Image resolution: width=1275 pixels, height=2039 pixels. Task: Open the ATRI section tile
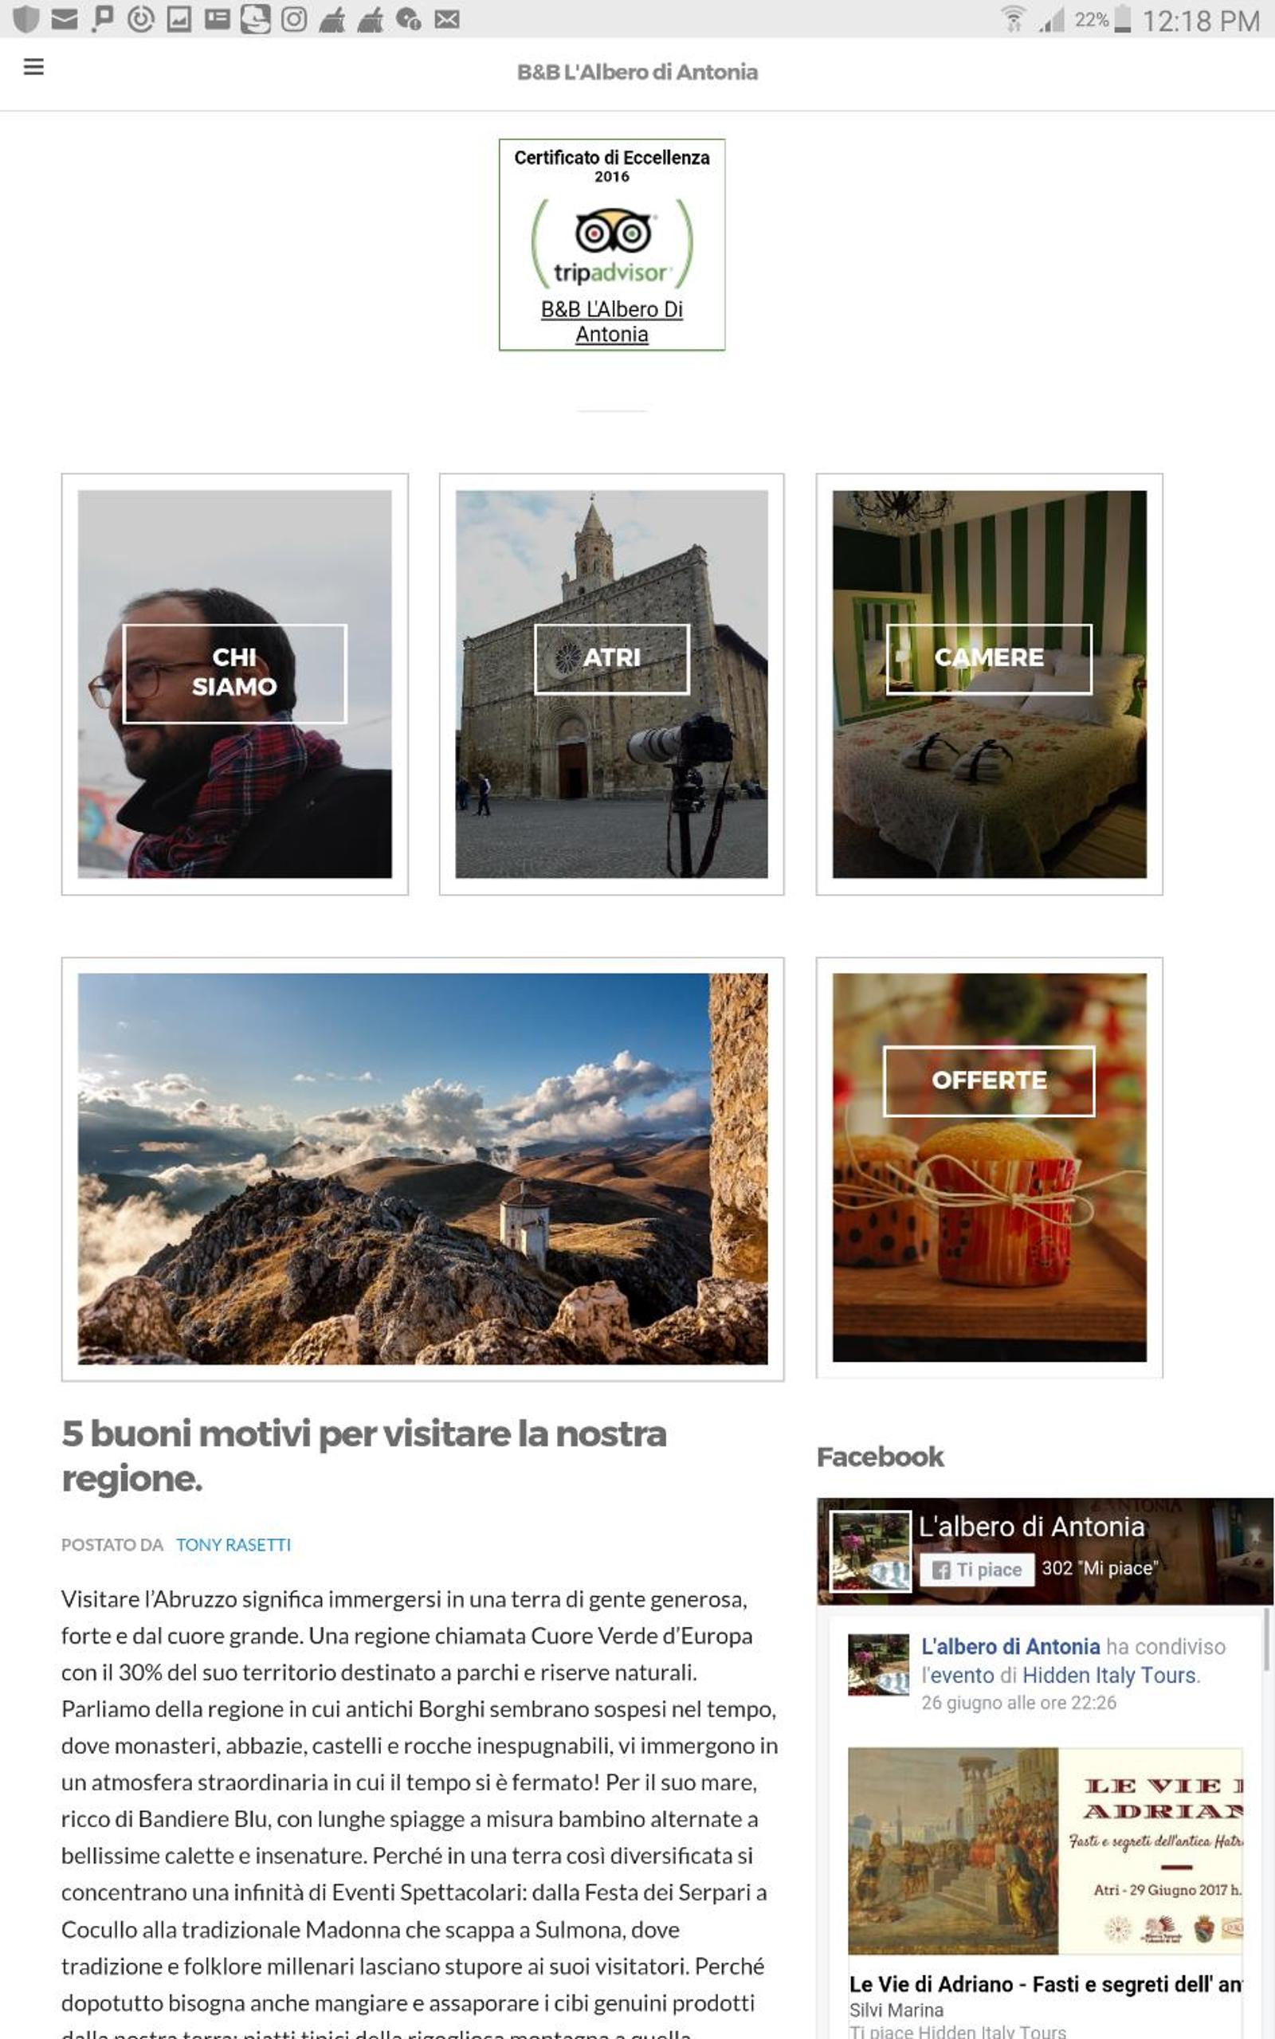point(611,658)
